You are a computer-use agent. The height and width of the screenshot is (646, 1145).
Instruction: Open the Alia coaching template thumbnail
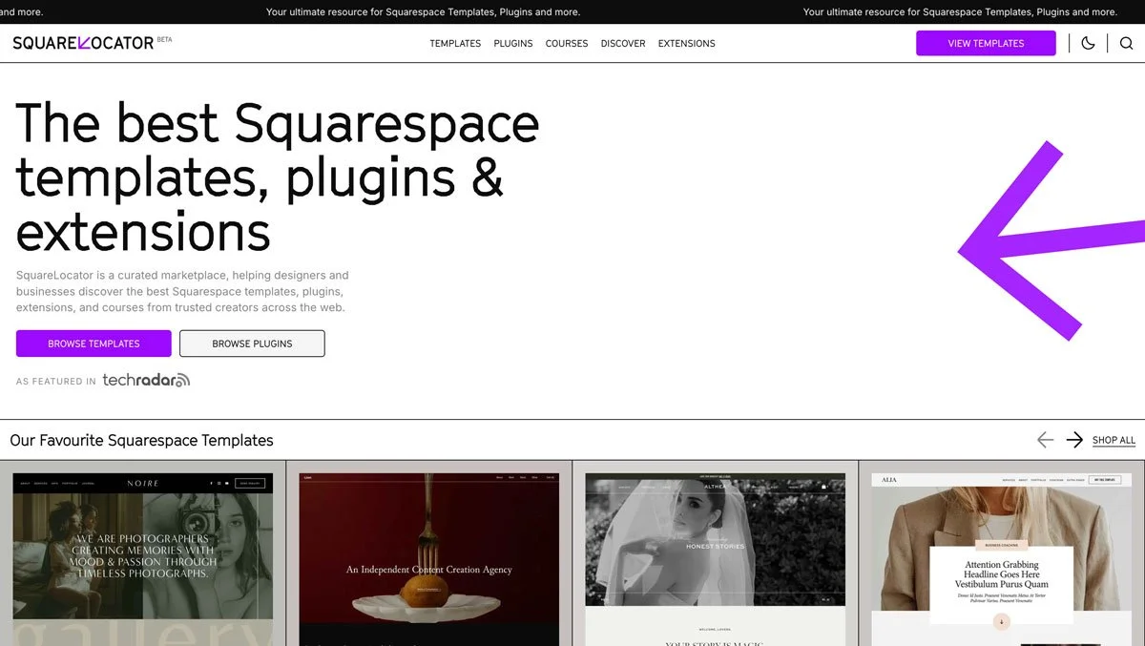click(1002, 559)
